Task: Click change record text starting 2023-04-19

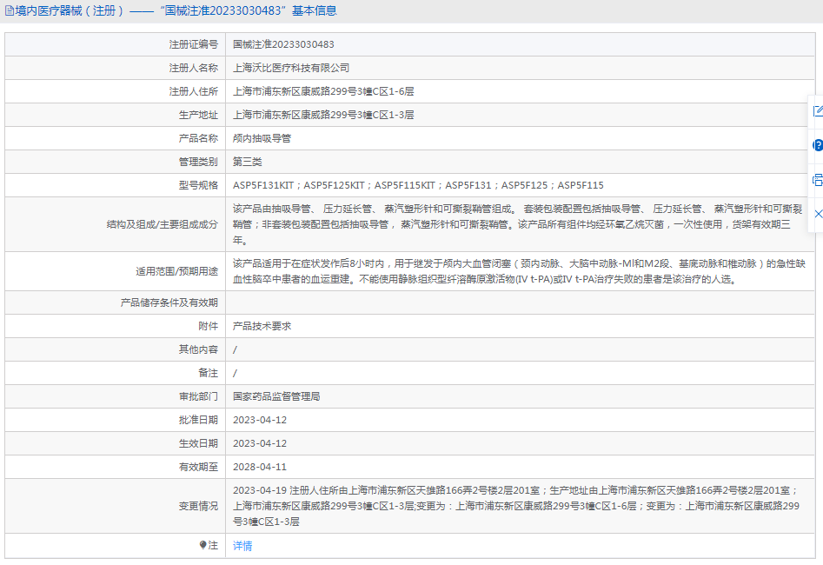Action: [516, 506]
